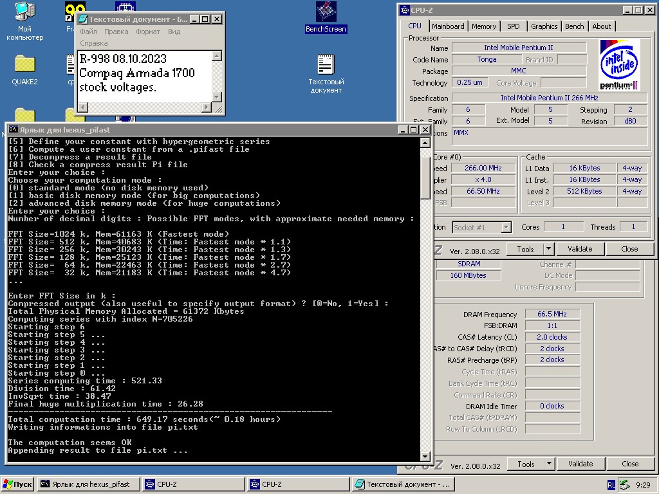The height and width of the screenshot is (494, 659).
Task: Click Notepad horizontal scrollbar right arrow
Action: tap(207, 107)
